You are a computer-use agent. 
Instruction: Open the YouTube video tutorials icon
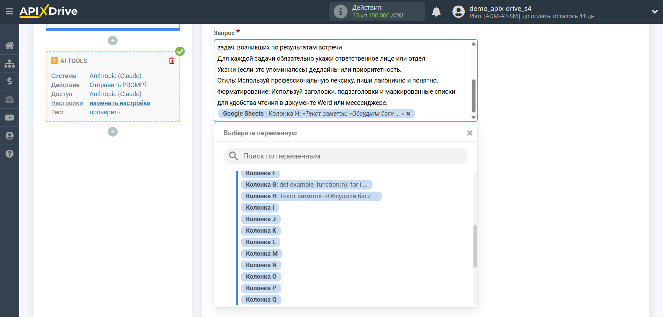[9, 118]
